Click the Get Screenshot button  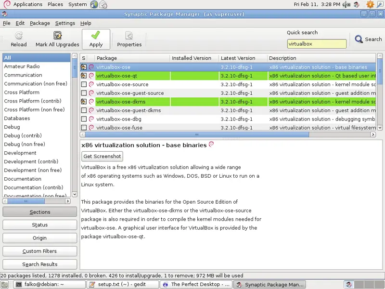click(102, 156)
